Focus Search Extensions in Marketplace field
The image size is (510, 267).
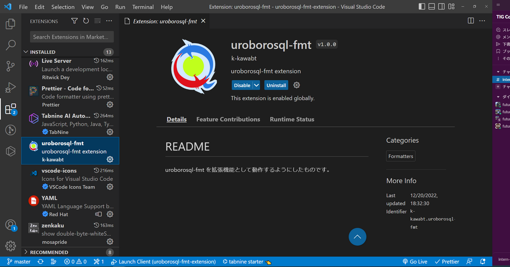click(x=72, y=37)
